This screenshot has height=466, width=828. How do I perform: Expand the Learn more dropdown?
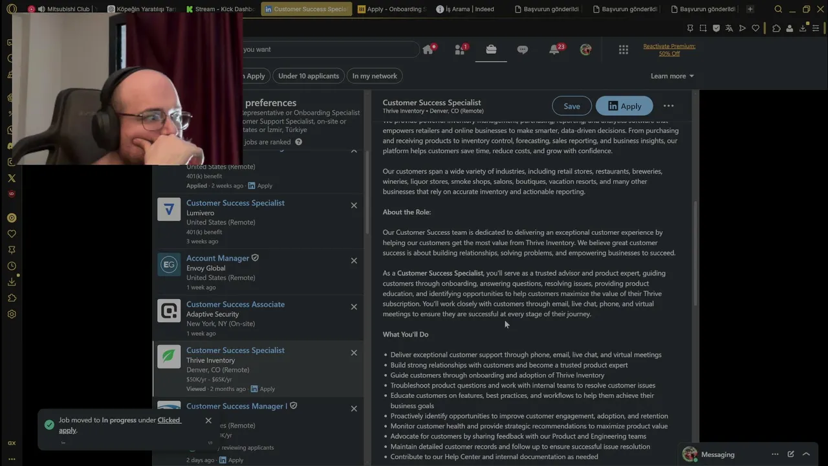click(x=672, y=76)
